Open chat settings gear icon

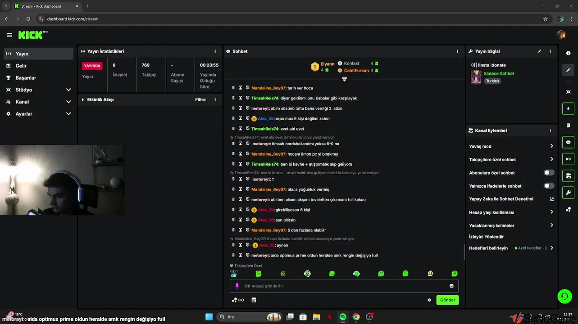[x=429, y=300]
